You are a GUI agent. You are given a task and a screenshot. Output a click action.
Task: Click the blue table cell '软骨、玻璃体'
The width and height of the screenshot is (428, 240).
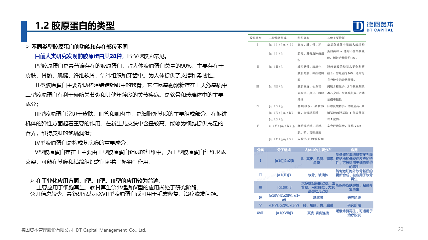click(x=318, y=175)
